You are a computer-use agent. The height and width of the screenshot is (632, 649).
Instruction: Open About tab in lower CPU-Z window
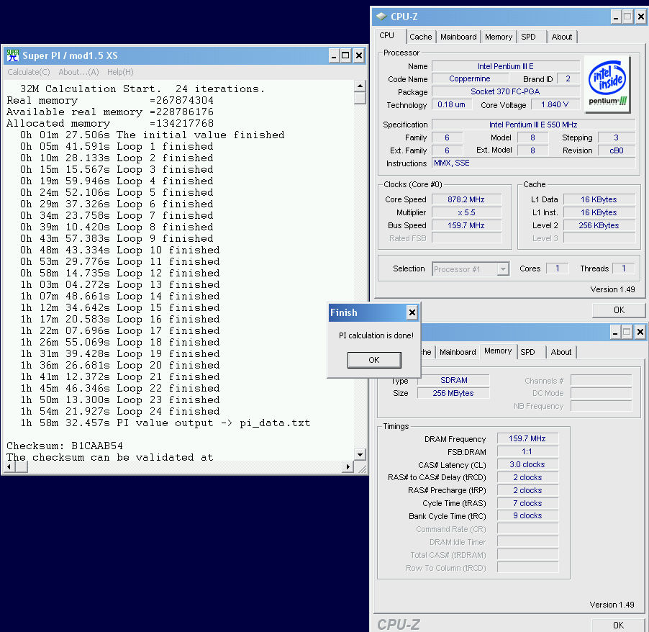coord(560,352)
